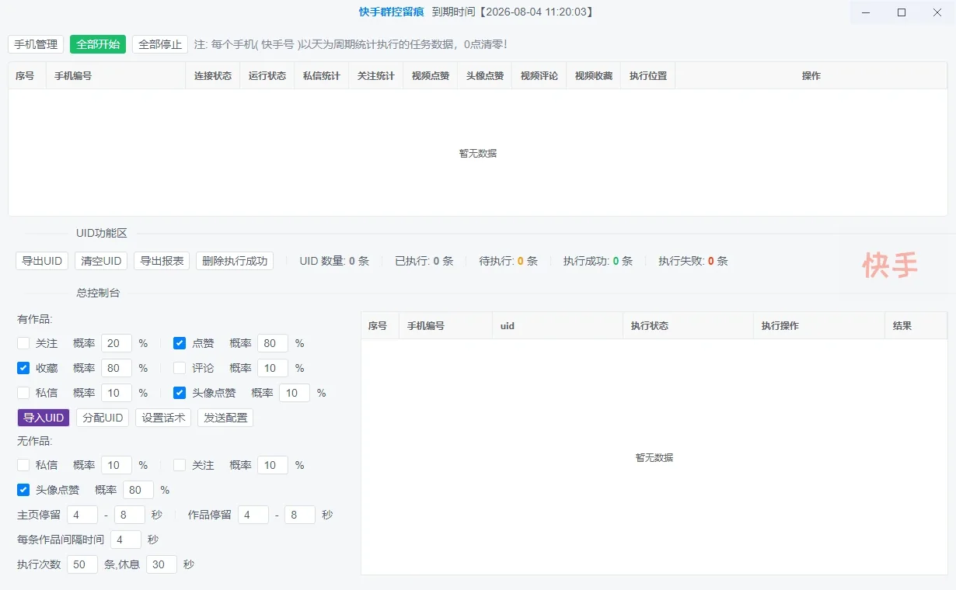Viewport: 956px width, 590px height.
Task: Enable 私信 checkbox under 有作品
Action: [x=23, y=393]
